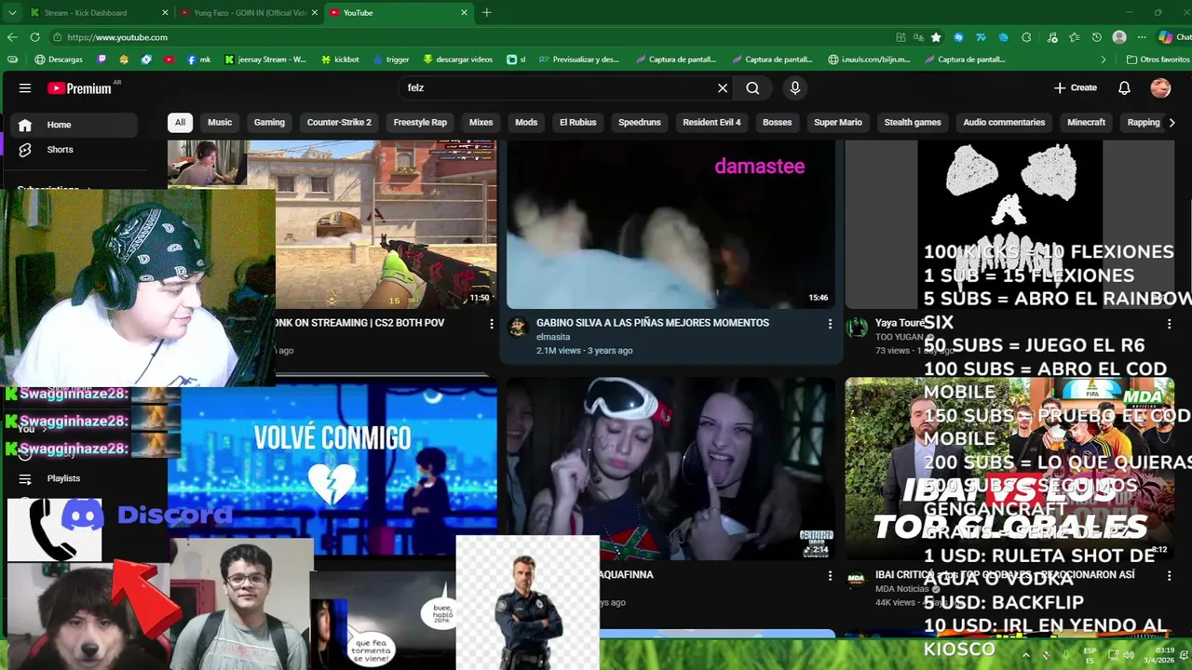Select the Minecraft filter chip

point(1086,122)
